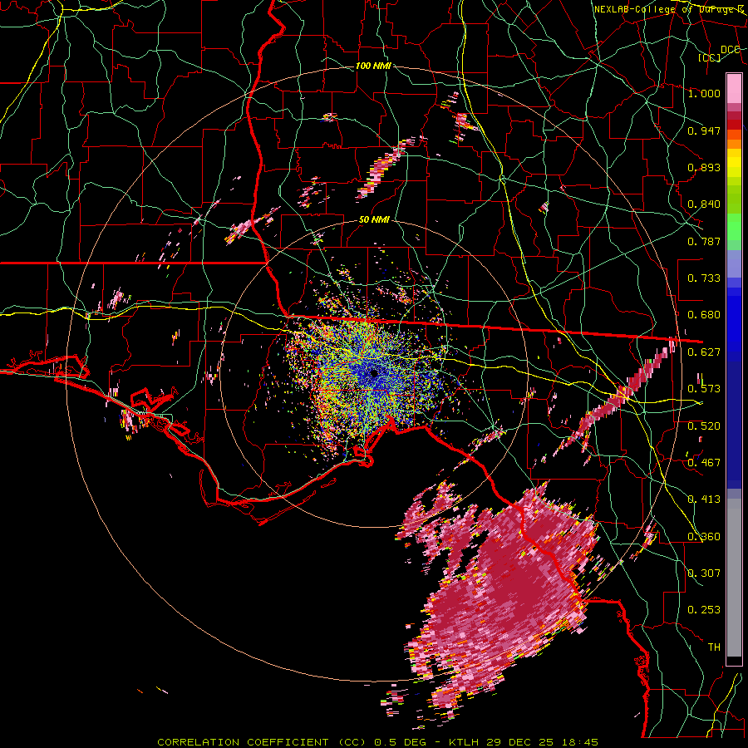Click the [CC] unit label above the color bar

(710, 57)
